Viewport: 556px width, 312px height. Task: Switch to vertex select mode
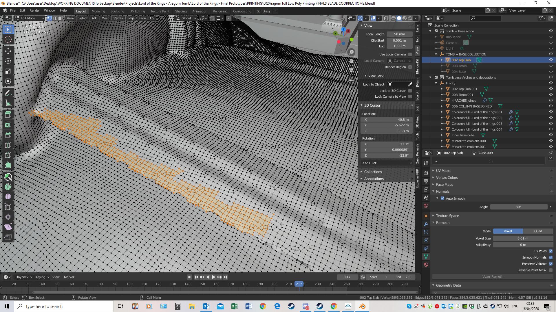[50, 18]
